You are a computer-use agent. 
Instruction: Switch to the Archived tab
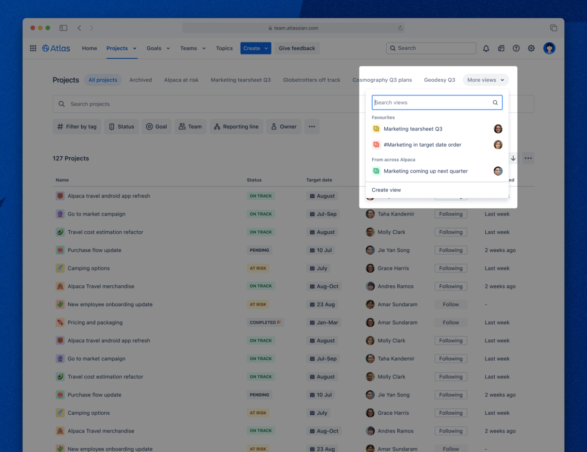pos(140,80)
